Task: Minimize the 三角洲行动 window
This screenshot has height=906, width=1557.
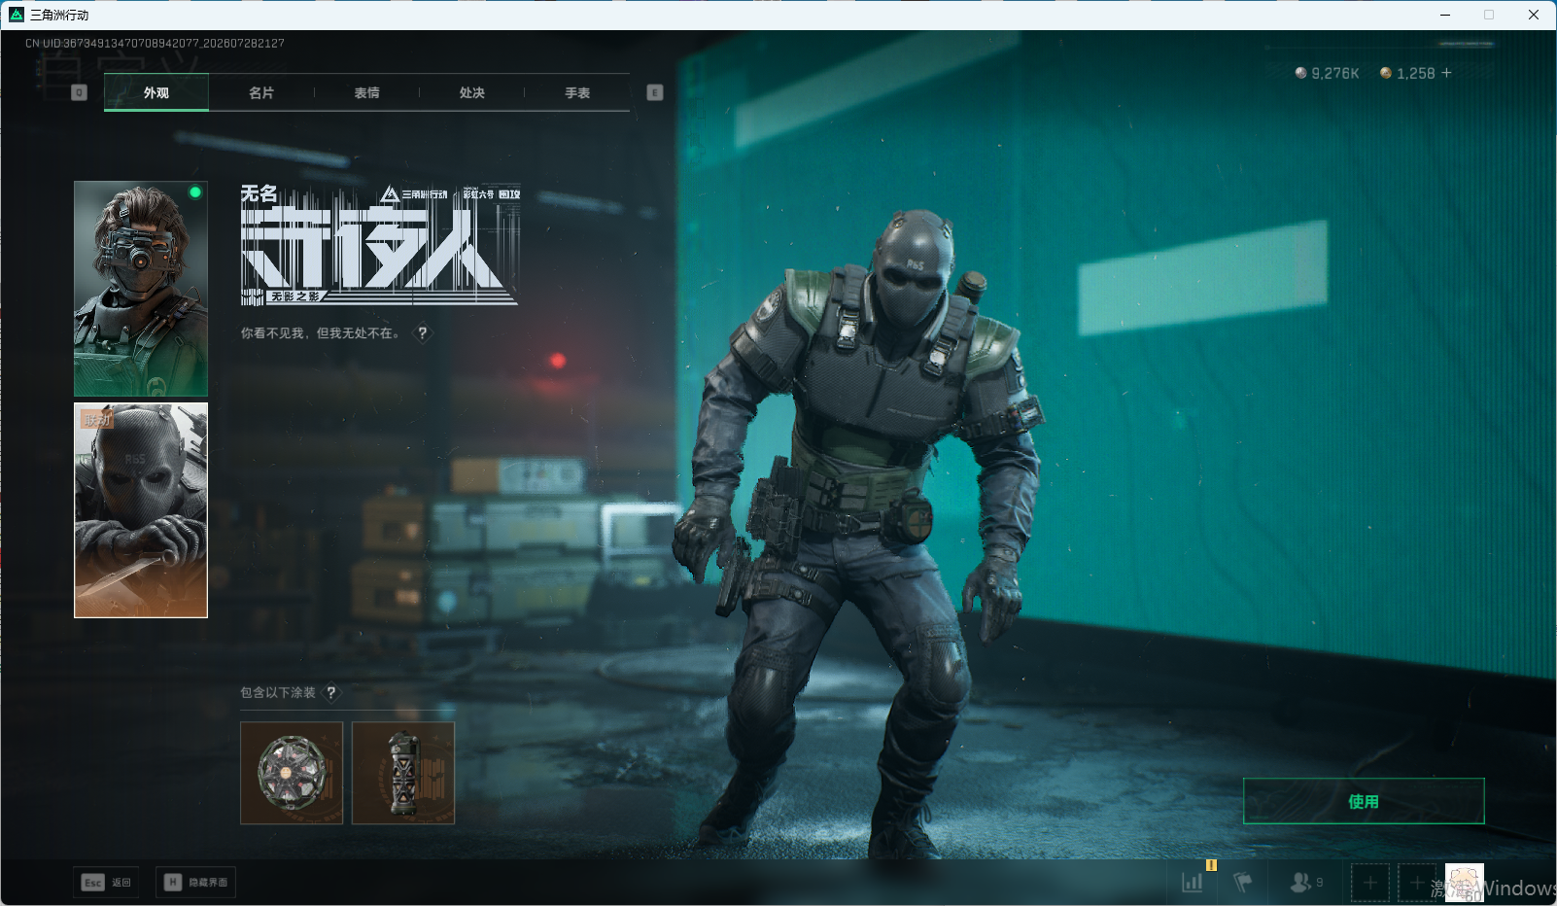Action: click(1445, 15)
